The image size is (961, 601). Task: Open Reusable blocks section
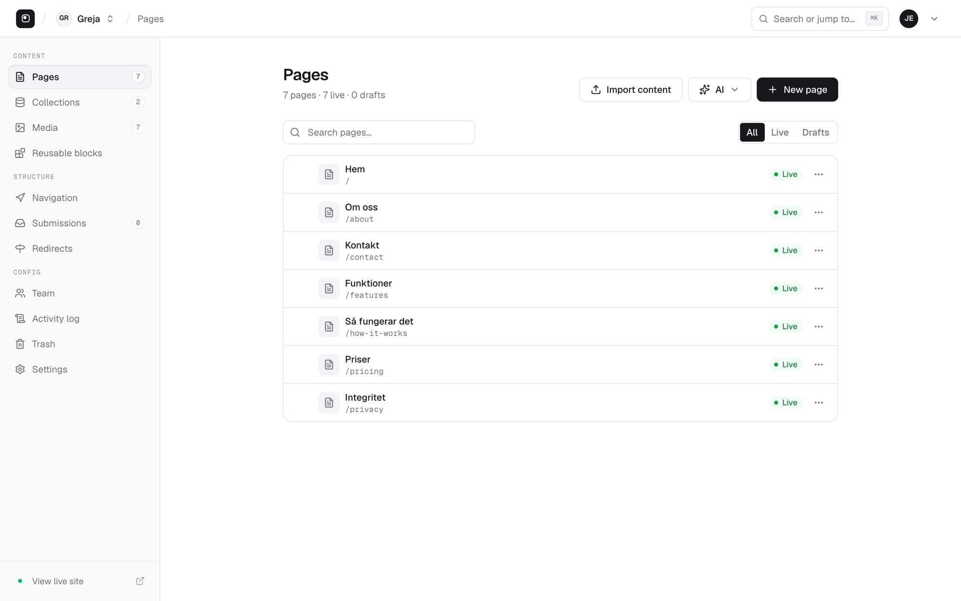pos(80,153)
